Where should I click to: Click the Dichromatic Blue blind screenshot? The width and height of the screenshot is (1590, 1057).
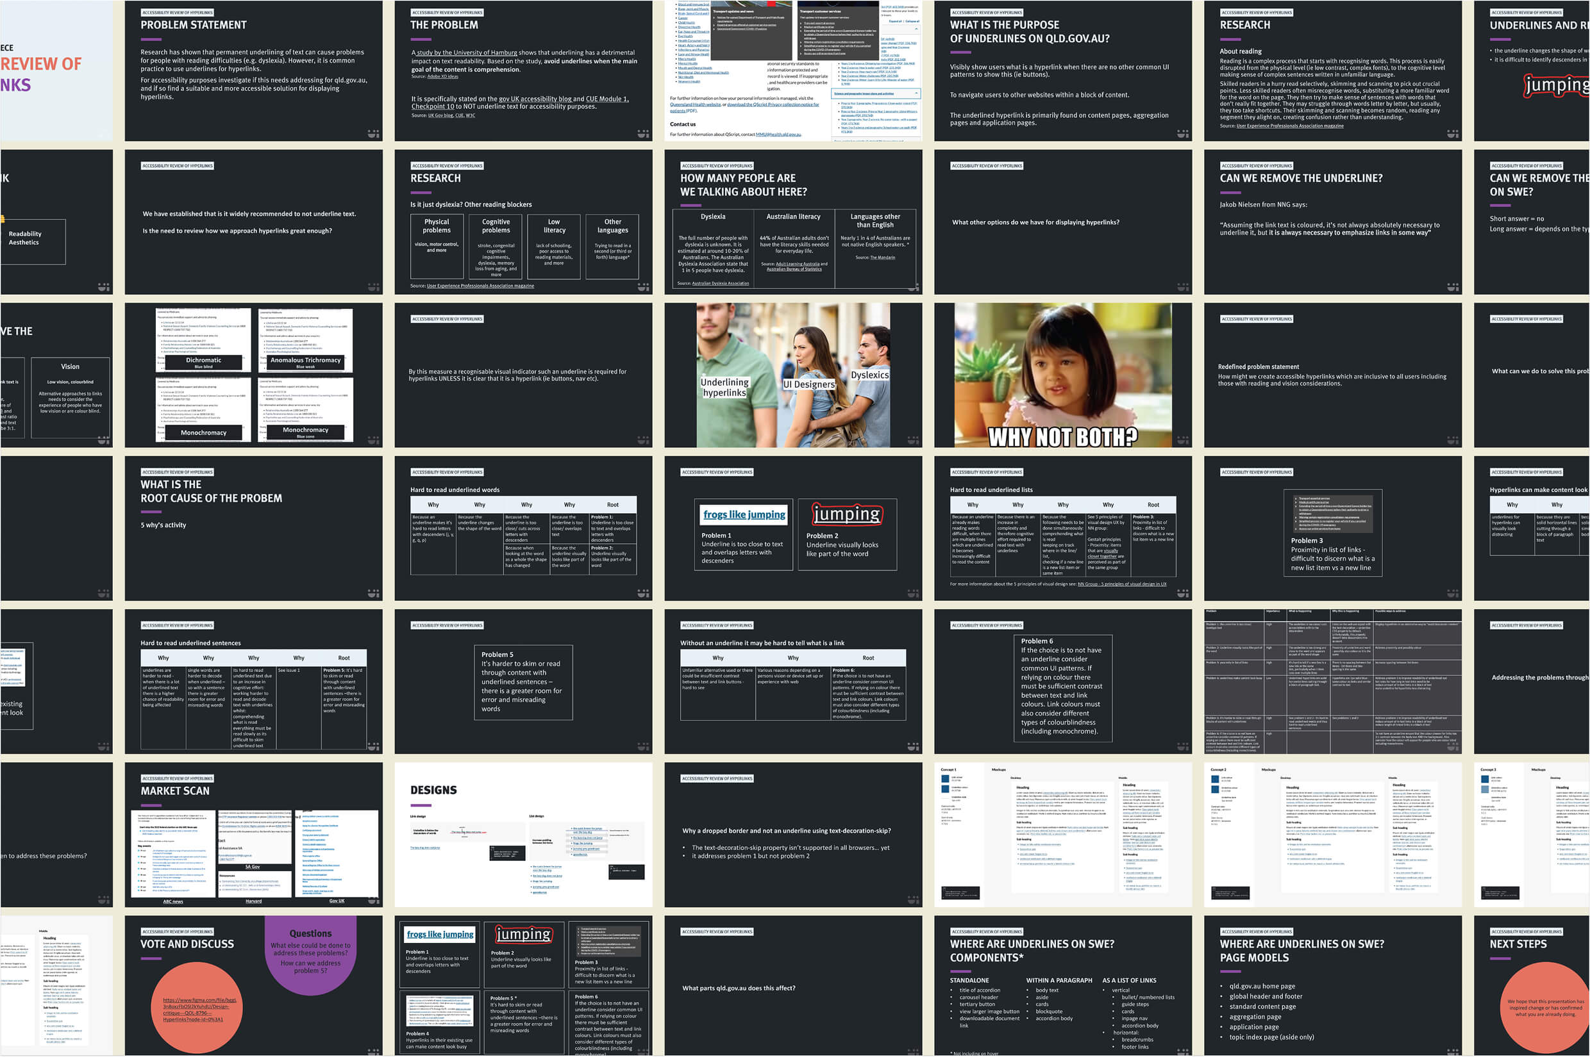(203, 339)
